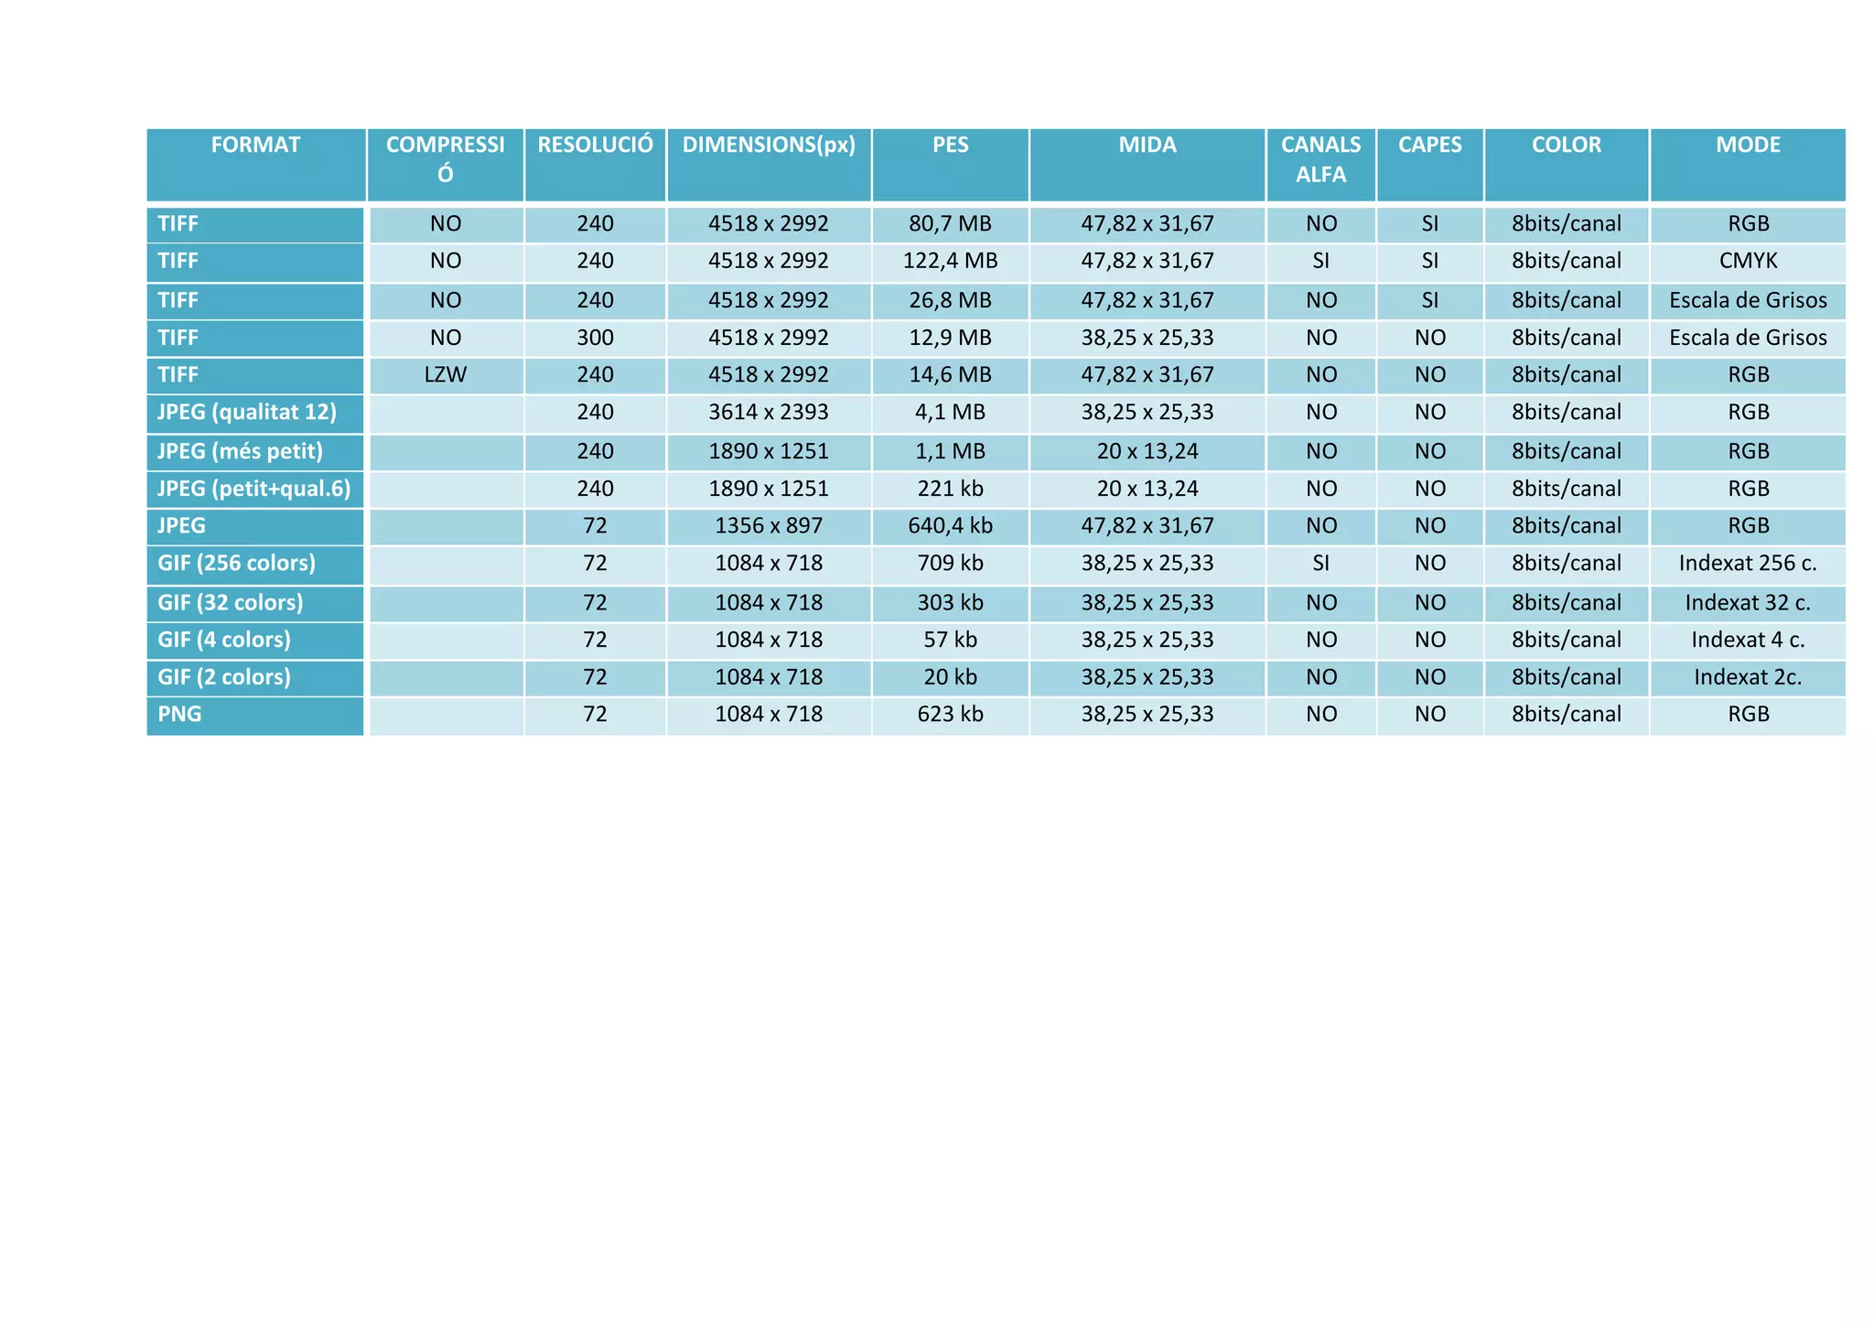The height and width of the screenshot is (1326, 1874).
Task: Click the GIF (256 colors) row label
Action: click(x=236, y=564)
